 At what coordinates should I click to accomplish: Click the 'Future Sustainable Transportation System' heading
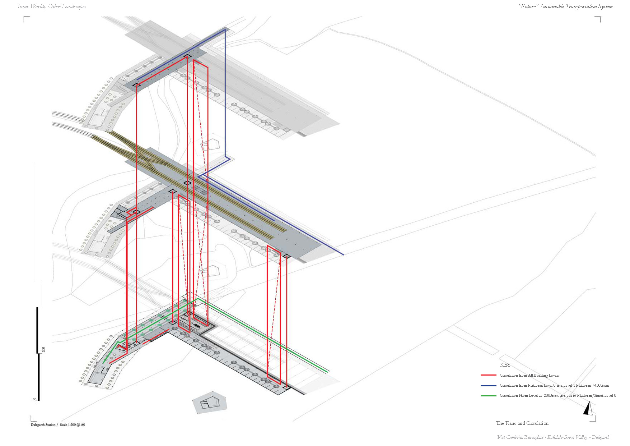[x=565, y=6]
